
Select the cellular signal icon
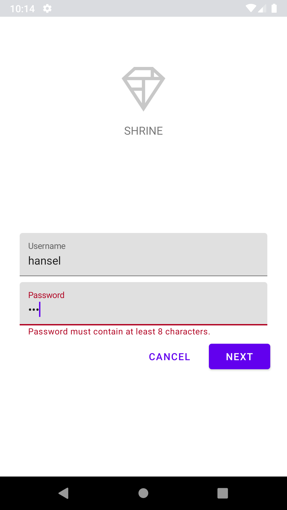[263, 8]
